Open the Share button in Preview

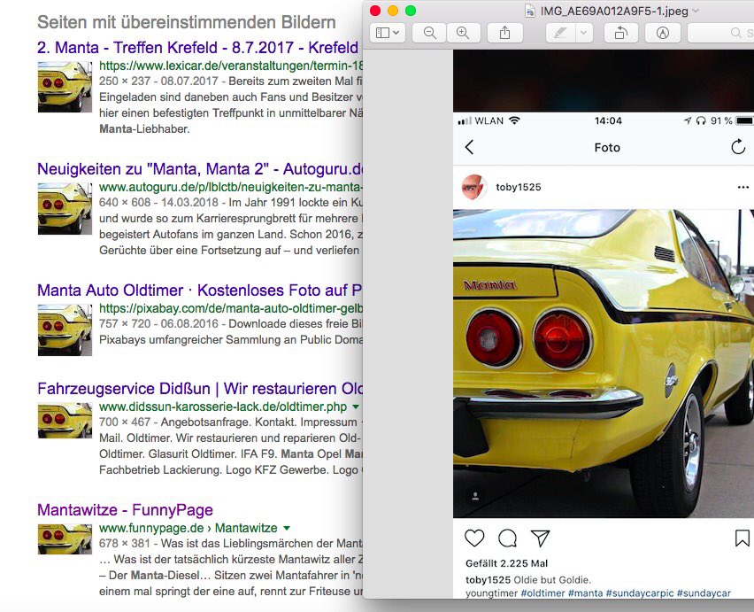point(504,33)
